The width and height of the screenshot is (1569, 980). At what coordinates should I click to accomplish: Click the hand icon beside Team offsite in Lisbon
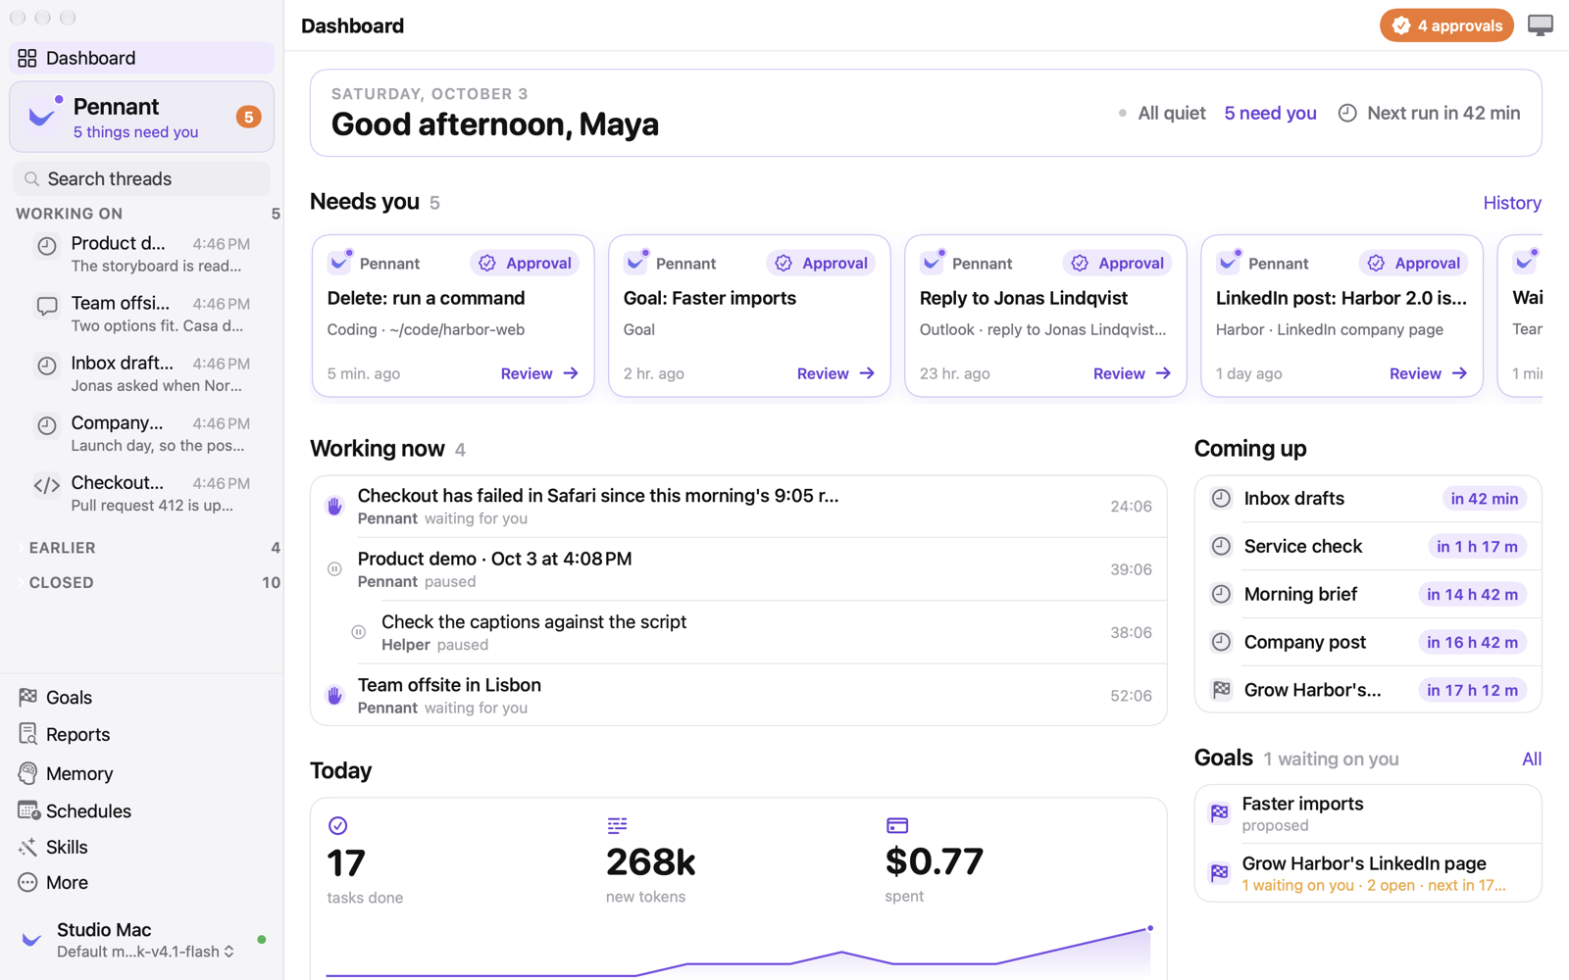point(334,695)
